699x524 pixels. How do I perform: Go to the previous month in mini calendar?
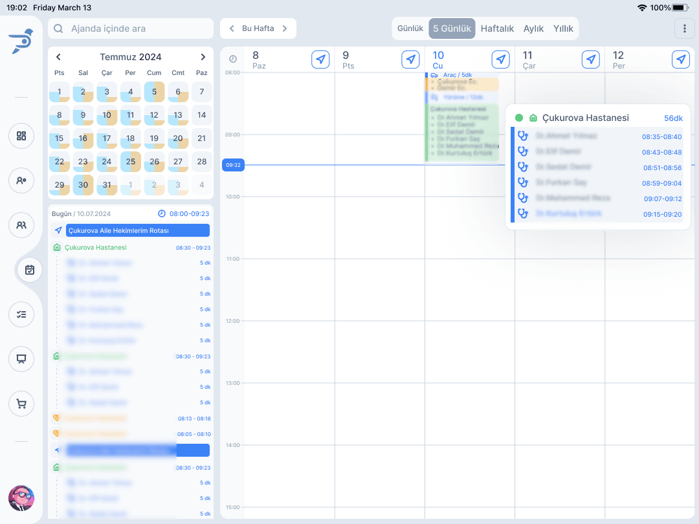click(x=58, y=57)
